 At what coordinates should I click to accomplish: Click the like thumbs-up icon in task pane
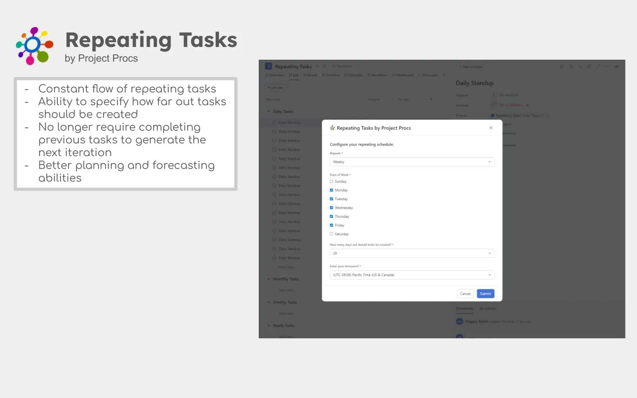pyautogui.click(x=562, y=67)
